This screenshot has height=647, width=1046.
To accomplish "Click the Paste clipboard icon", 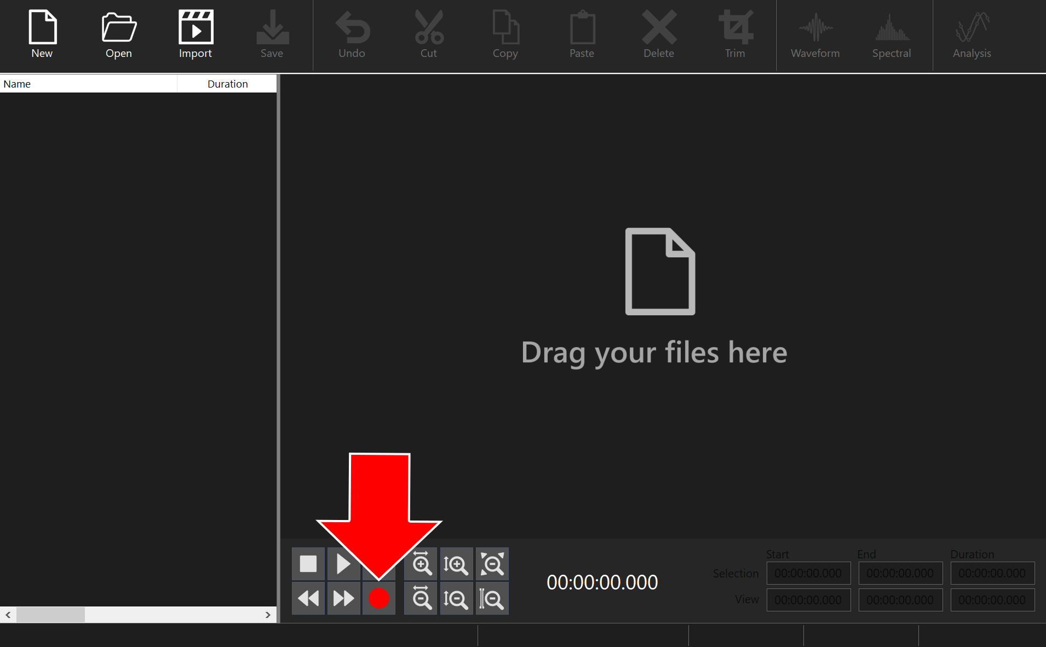I will (582, 27).
